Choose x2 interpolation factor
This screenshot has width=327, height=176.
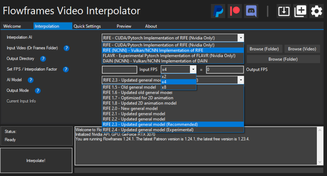pyautogui.click(x=179, y=77)
